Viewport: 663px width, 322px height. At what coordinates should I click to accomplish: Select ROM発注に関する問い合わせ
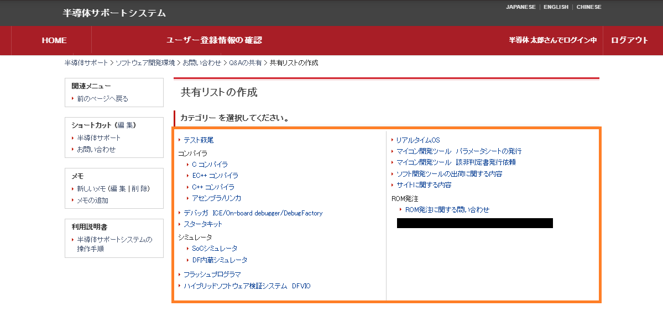pos(447,209)
